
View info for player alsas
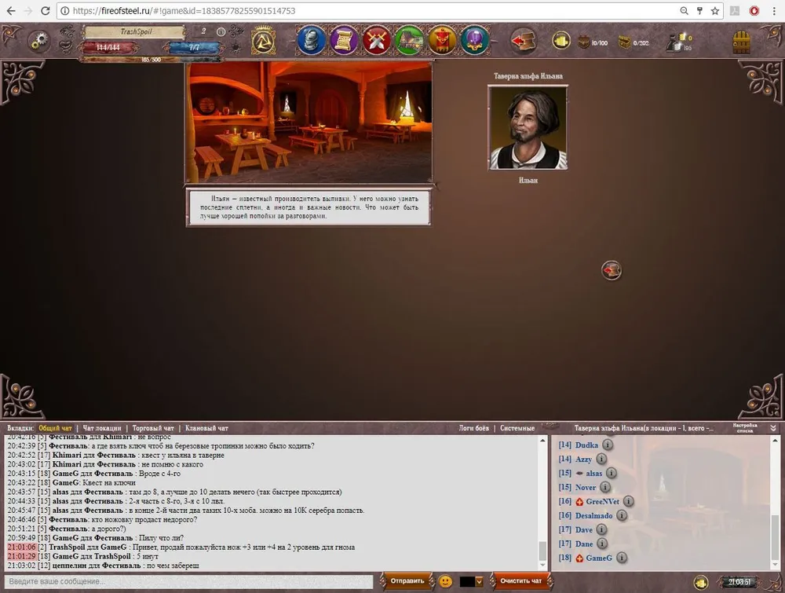[612, 473]
